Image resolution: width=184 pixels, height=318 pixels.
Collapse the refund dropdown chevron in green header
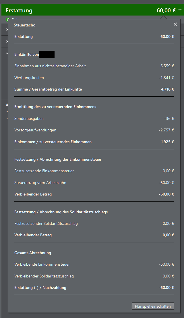point(180,10)
